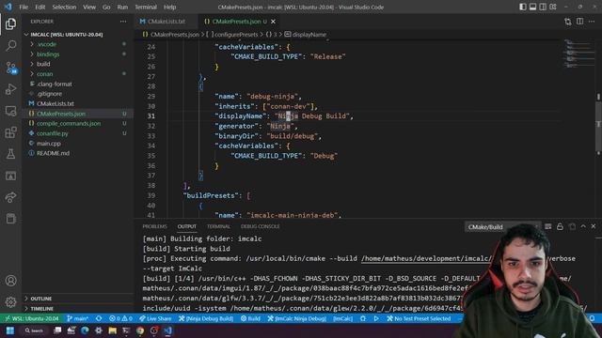Open conanfile.py file
This screenshot has height=338, width=602.
pyautogui.click(x=53, y=133)
